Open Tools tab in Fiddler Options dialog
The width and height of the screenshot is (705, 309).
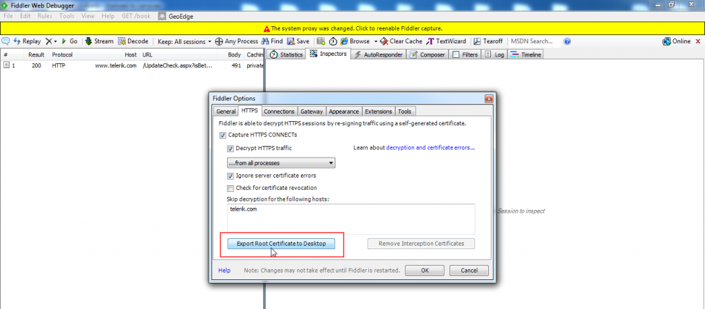(x=405, y=111)
